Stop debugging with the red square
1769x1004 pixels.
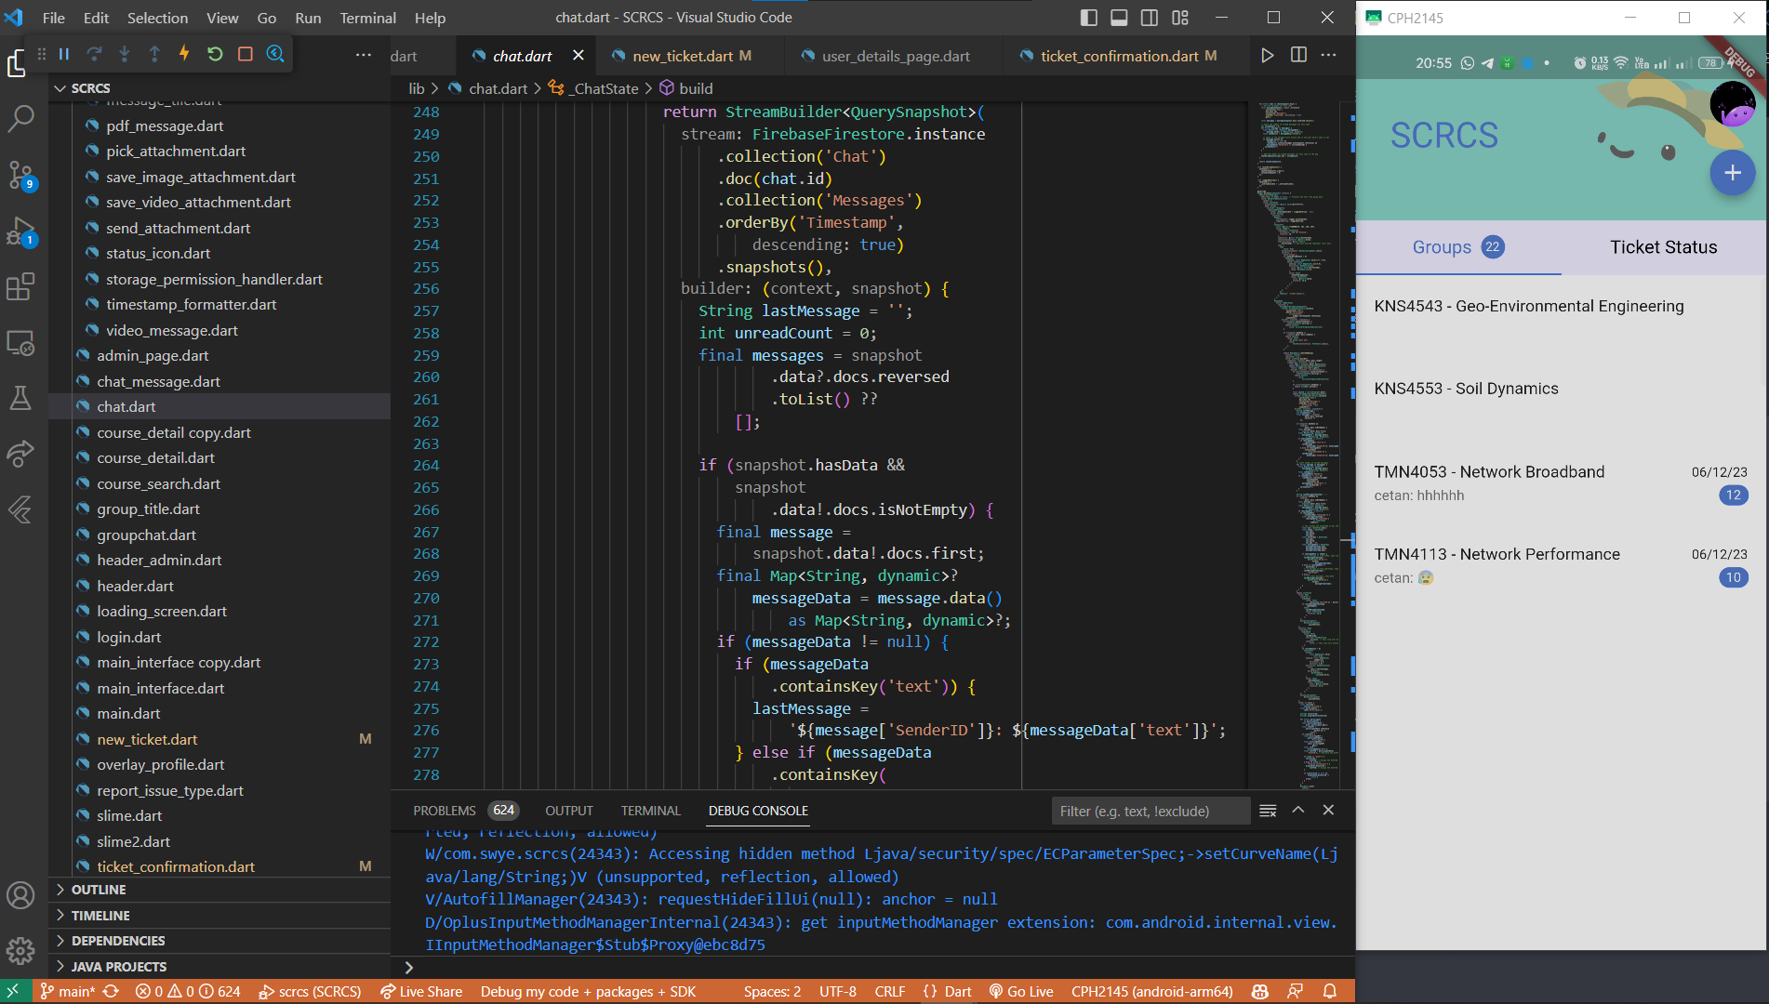click(x=246, y=54)
